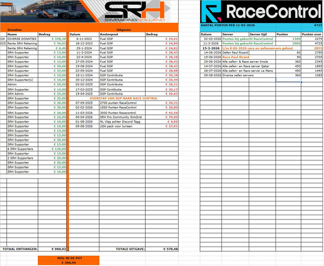Select the date cell '30-12-2024'
The width and height of the screenshot is (324, 266).
coord(84,80)
